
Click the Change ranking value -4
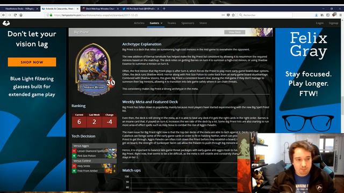point(109,122)
